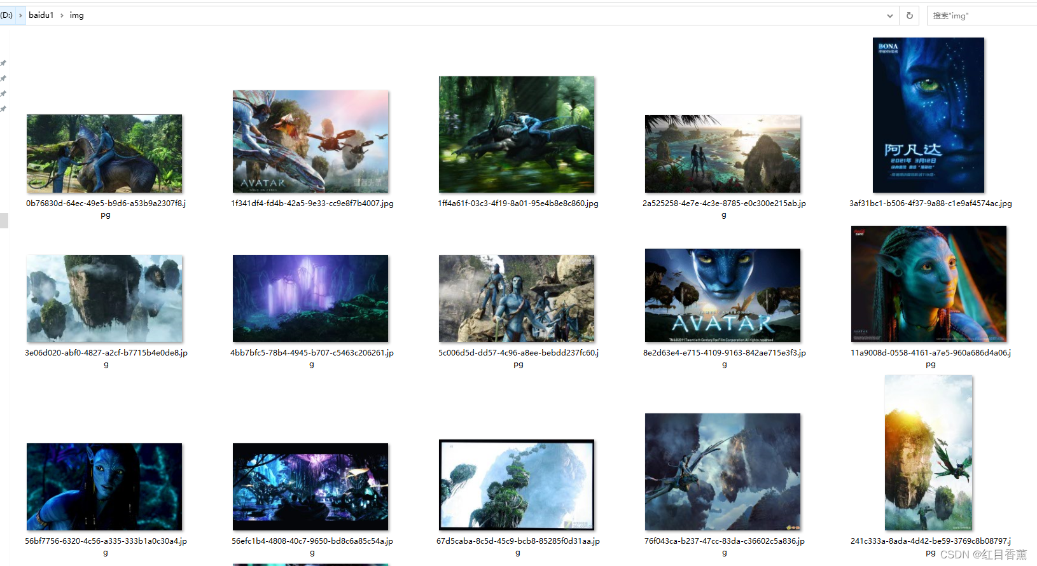Click filename 3e06d020-abf0-4827-a2cf-b7715b4e0de8.jpg
Image resolution: width=1037 pixels, height=566 pixels.
[x=106, y=358]
